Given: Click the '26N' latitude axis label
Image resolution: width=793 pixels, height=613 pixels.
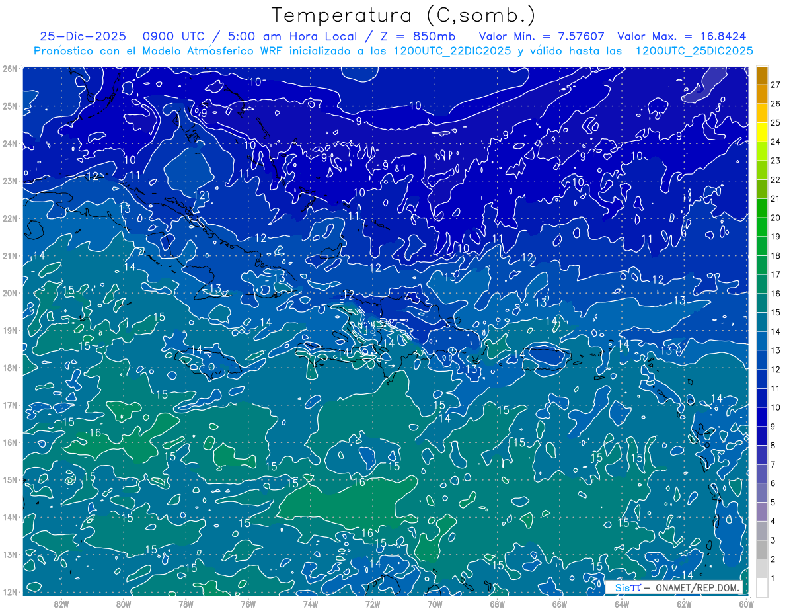Looking at the screenshot, I should pos(9,69).
